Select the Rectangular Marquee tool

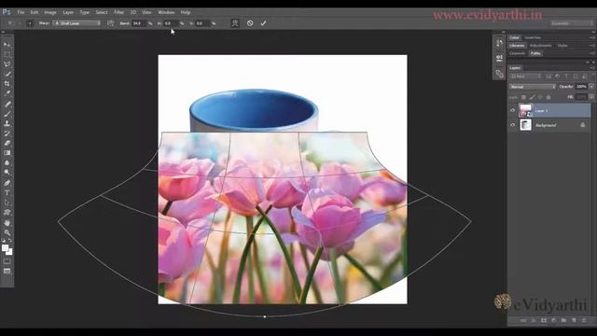point(7,54)
